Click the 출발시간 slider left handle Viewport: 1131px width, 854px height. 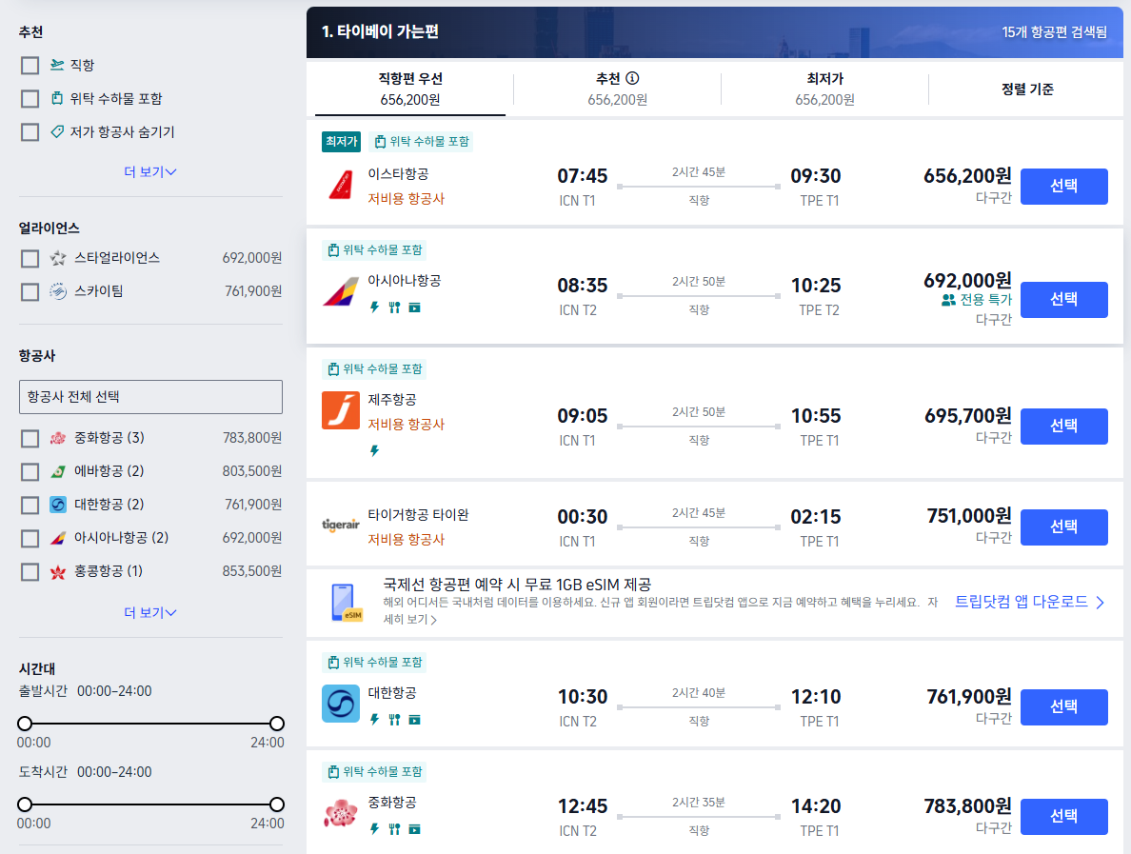(25, 724)
